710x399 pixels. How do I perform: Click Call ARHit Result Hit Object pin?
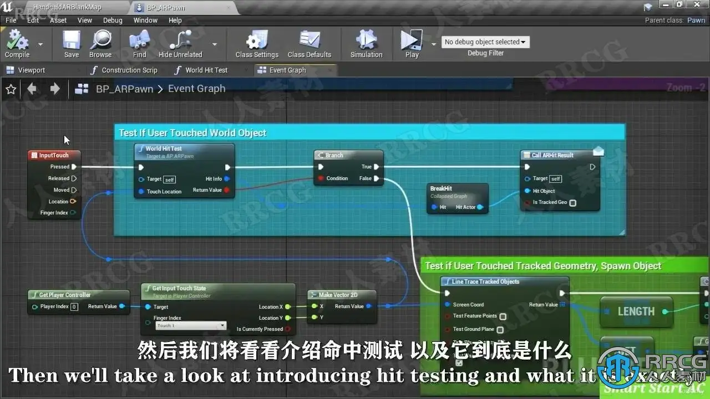pos(527,191)
